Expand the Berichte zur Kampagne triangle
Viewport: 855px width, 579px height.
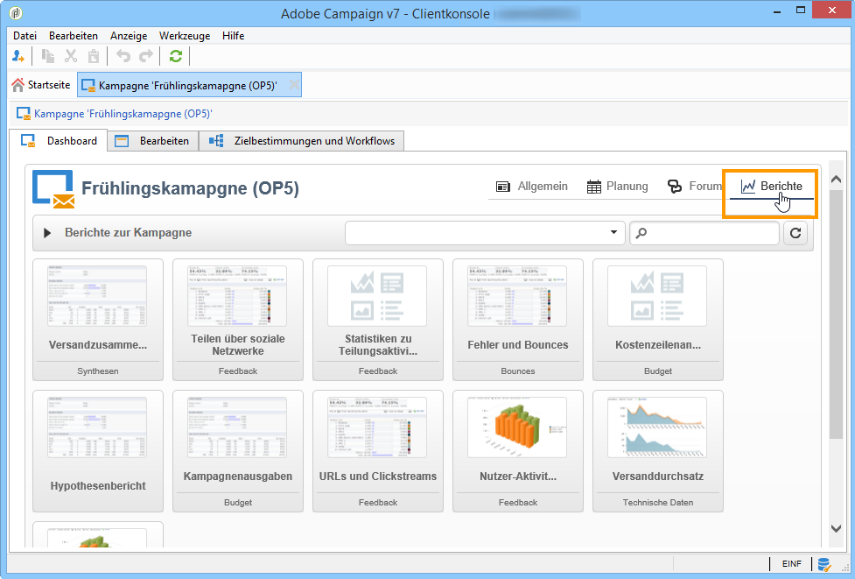tap(47, 233)
